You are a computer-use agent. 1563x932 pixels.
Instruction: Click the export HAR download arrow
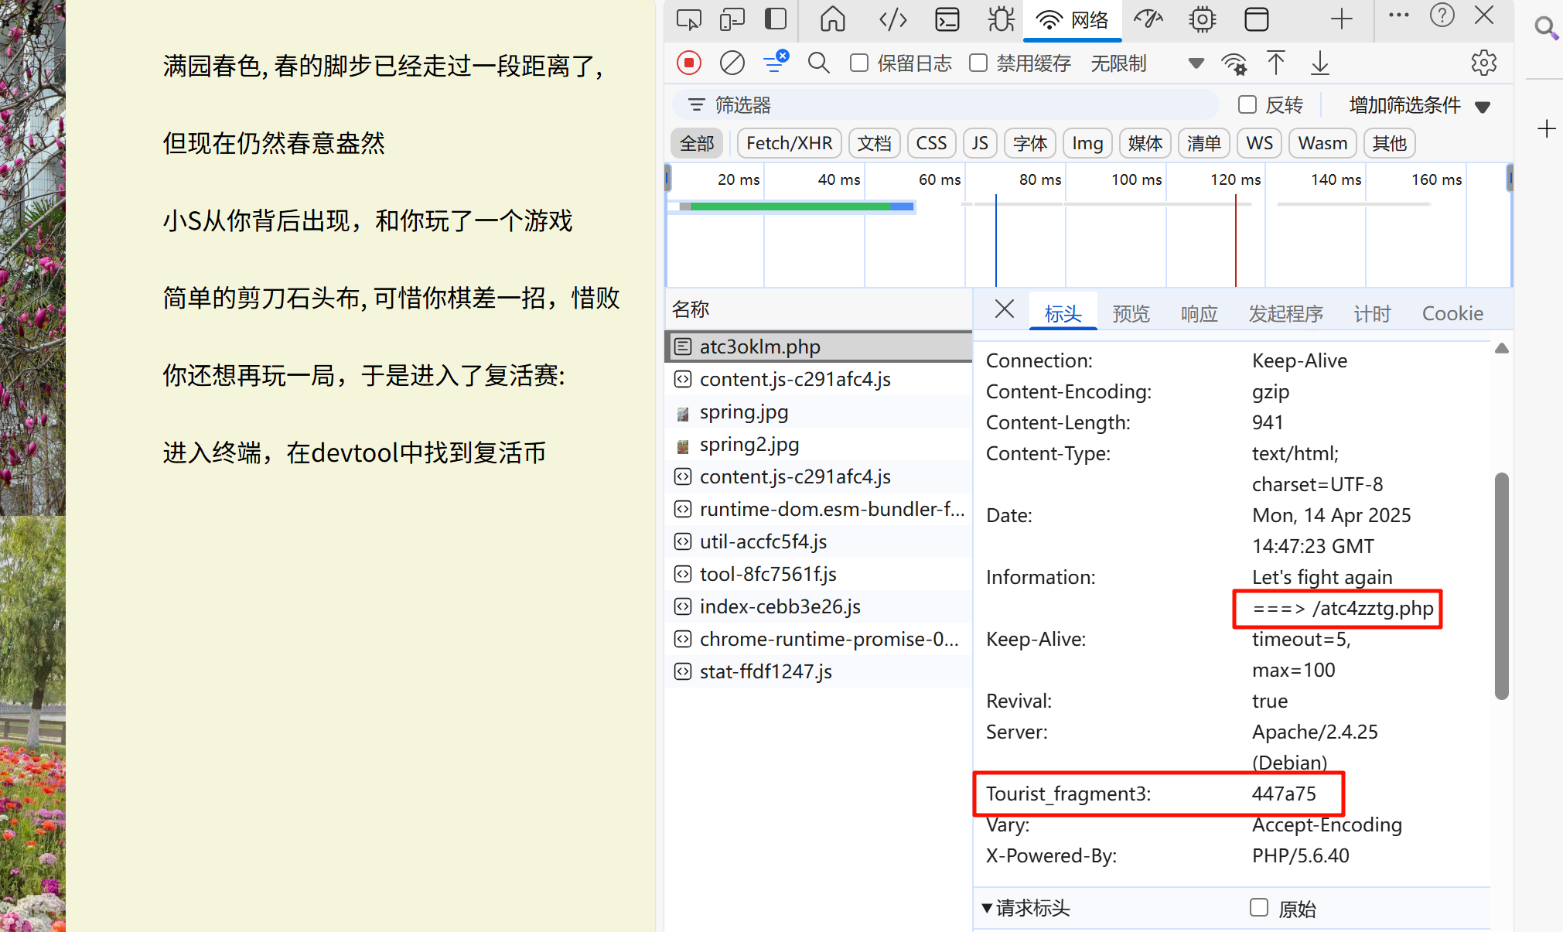[1319, 63]
